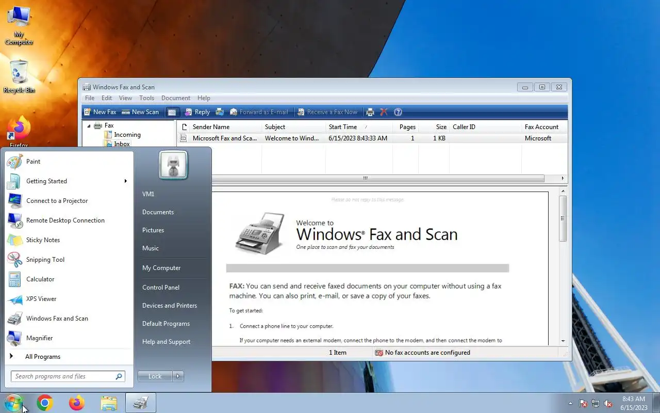This screenshot has height=413, width=660.
Task: Open Help via the blue question icon
Action: (398, 112)
